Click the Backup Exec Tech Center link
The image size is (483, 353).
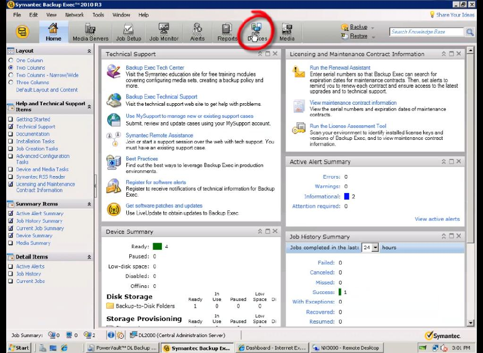(155, 68)
